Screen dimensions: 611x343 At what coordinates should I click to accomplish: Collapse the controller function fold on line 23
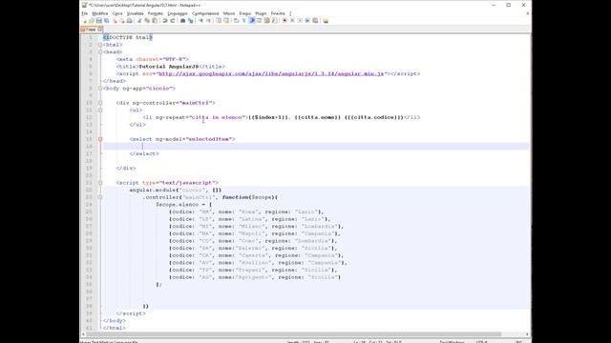tap(100, 197)
